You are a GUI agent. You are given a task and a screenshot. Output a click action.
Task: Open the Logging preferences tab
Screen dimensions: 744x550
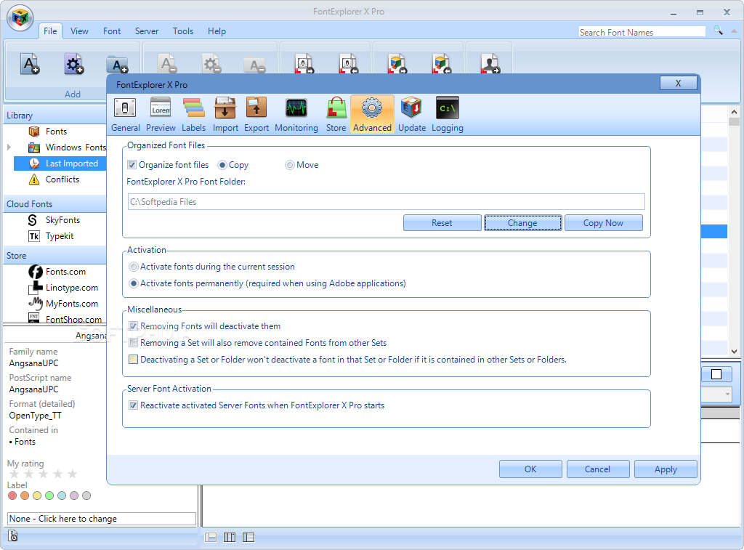tap(447, 114)
